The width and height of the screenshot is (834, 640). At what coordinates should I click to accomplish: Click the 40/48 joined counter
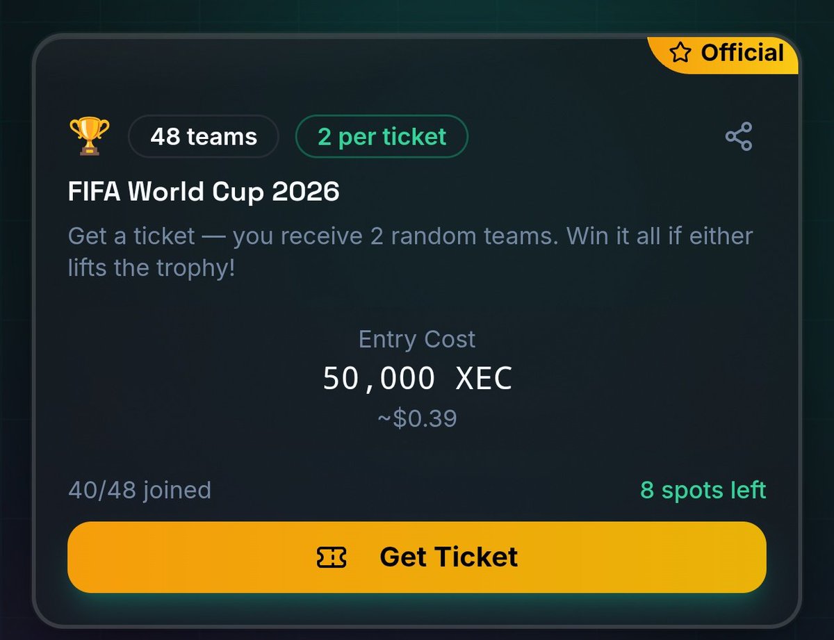[x=140, y=490]
